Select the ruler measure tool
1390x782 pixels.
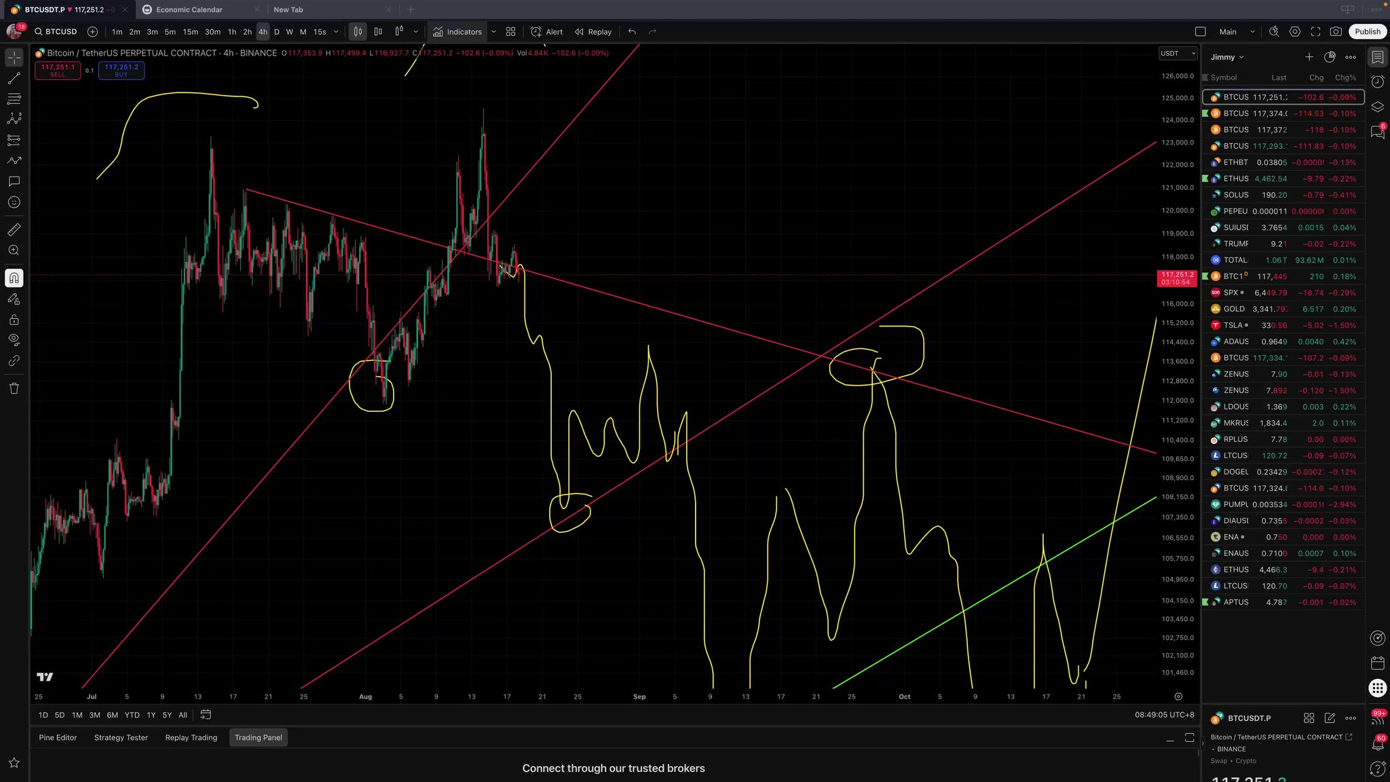point(14,229)
